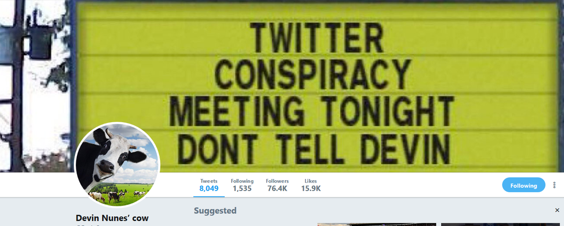Image resolution: width=564 pixels, height=226 pixels.
Task: Click the Suggested section heading
Action: click(x=215, y=211)
